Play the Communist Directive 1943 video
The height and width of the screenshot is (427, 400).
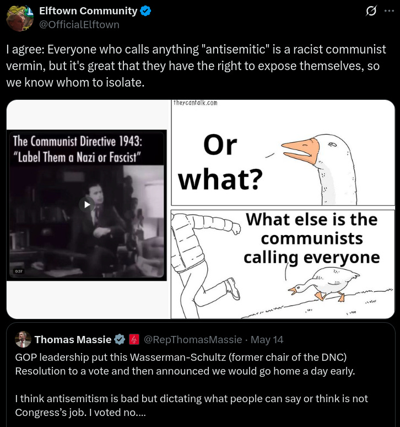(x=87, y=205)
